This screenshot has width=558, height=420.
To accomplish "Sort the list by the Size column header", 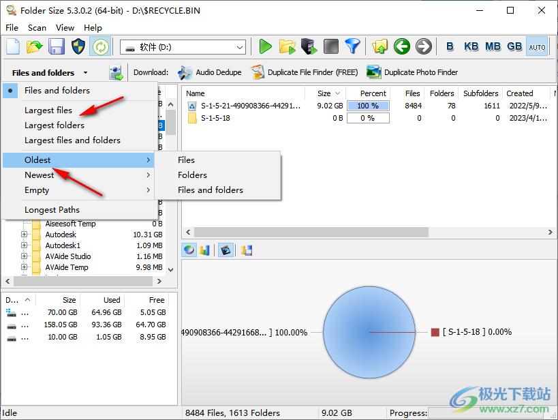I will pyautogui.click(x=324, y=93).
